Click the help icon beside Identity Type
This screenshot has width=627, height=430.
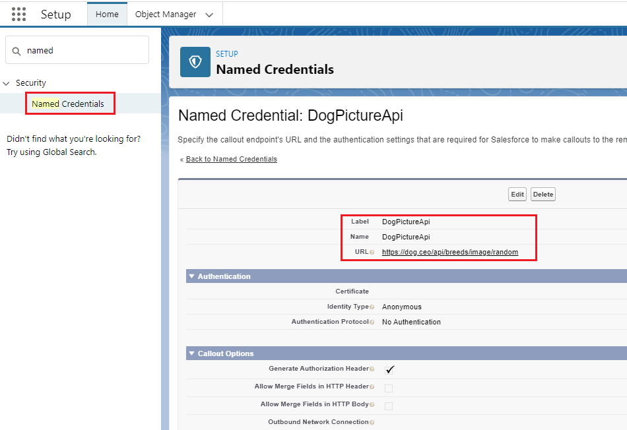pyautogui.click(x=373, y=307)
